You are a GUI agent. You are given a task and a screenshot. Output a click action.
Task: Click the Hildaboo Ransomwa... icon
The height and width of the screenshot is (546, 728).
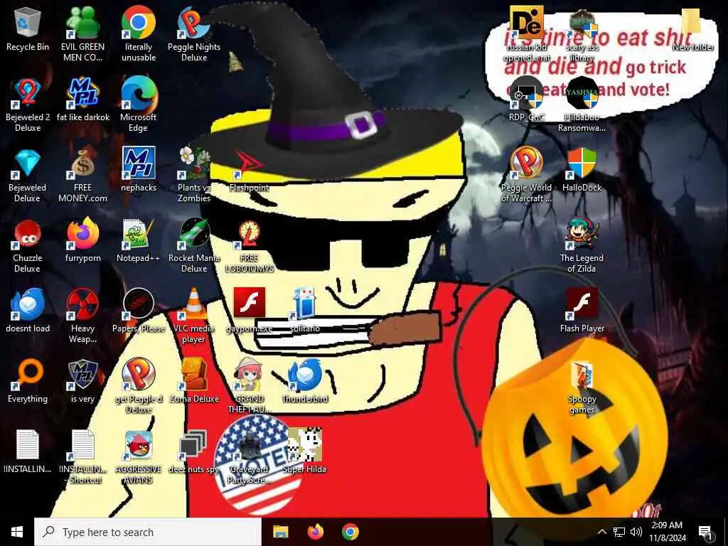(x=582, y=93)
